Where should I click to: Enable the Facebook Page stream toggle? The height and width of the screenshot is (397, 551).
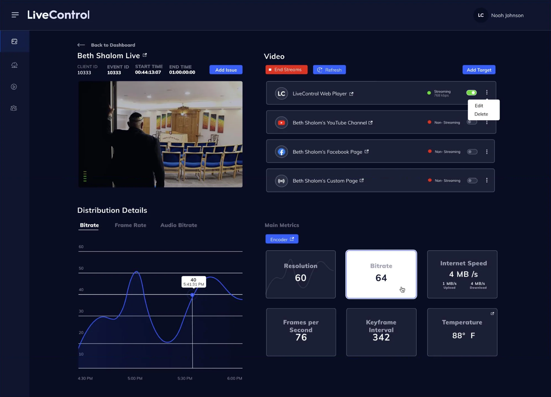472,152
